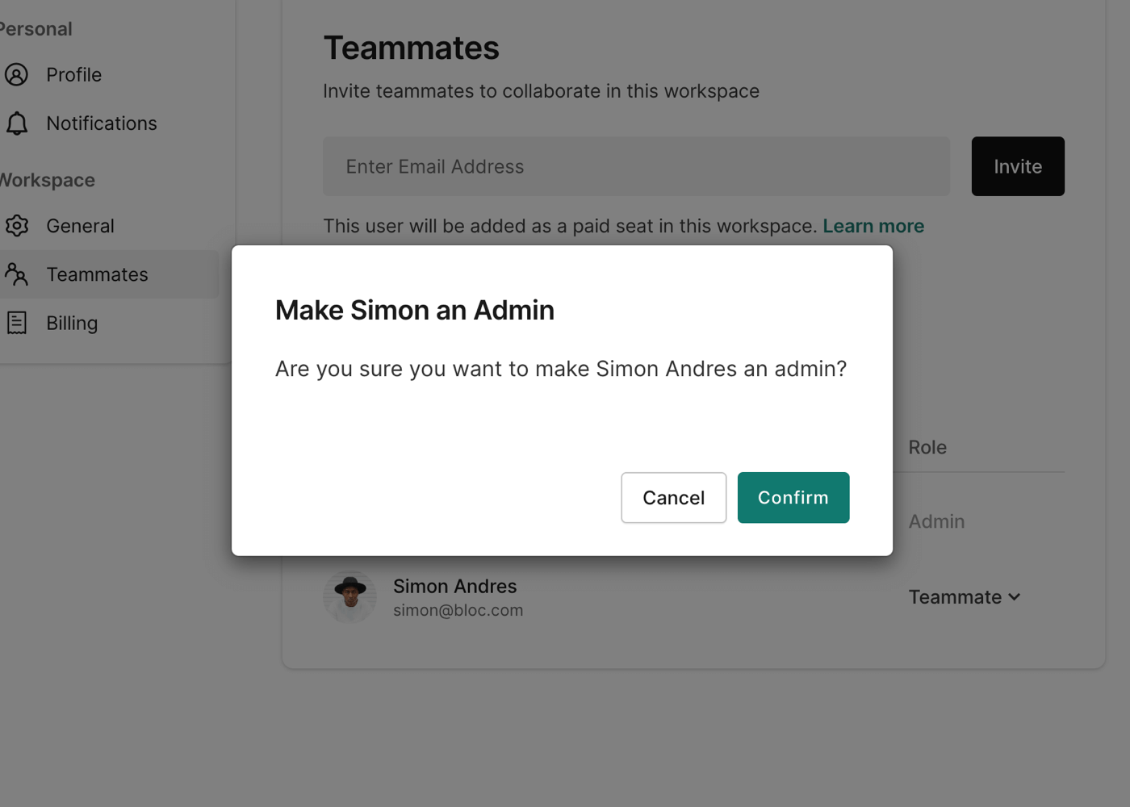Click the black Invite button
Image resolution: width=1130 pixels, height=807 pixels.
coord(1018,166)
